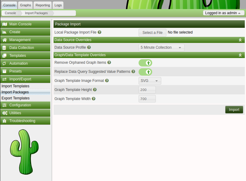Click the help icon for Graph Template Width
Screen dimensions: 246x181
[94, 99]
